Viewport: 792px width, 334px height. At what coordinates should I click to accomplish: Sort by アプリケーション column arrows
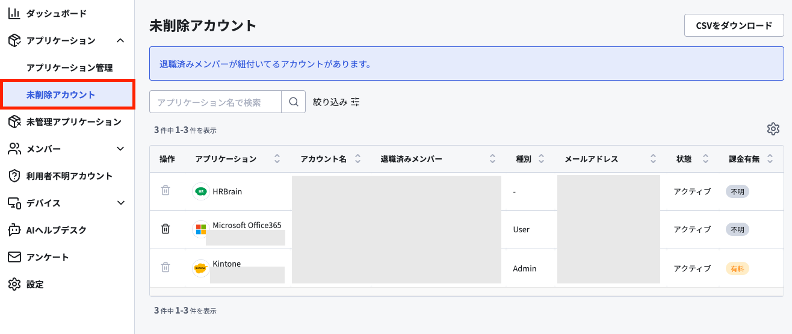point(277,159)
